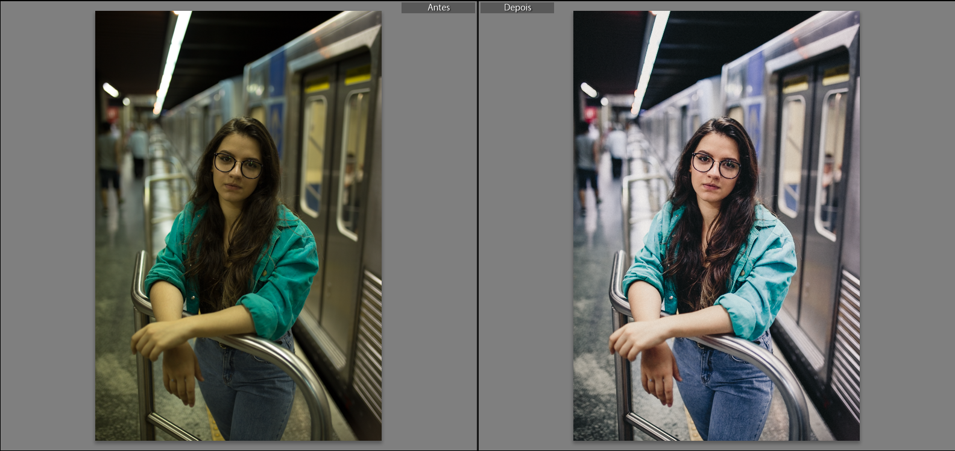Screen dimensions: 955x451
Task: Click gray area left of Antes photo
Action: pyautogui.click(x=47, y=225)
